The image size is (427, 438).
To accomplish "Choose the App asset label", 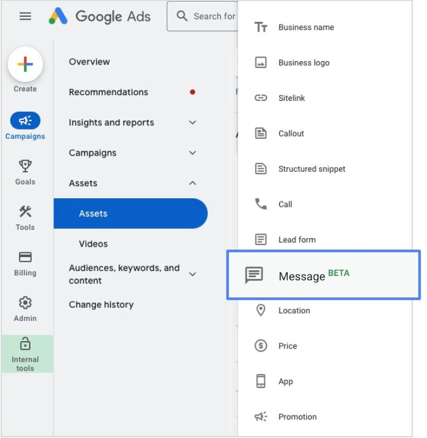I will (x=285, y=382).
